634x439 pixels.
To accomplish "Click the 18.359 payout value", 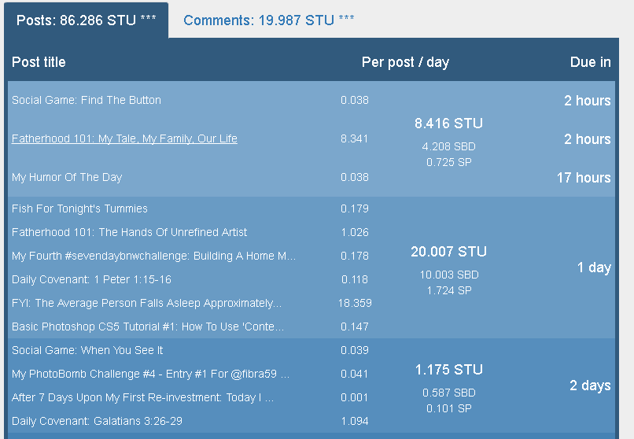I will point(355,303).
